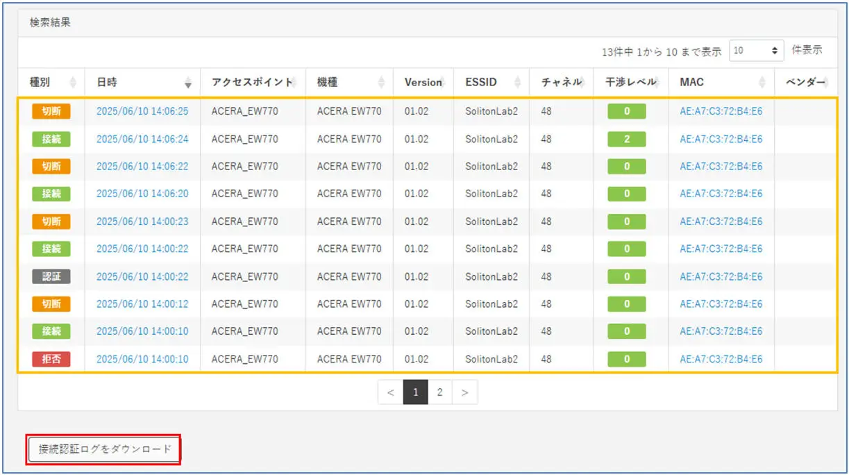The height and width of the screenshot is (475, 849).
Task: Click the red 拒否 badge
Action: point(51,359)
